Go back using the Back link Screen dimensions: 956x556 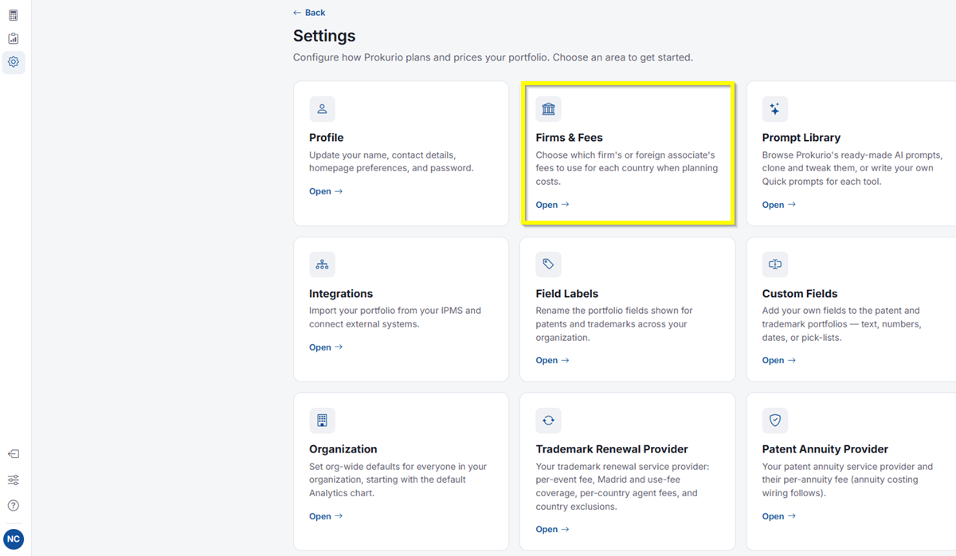[x=309, y=13]
